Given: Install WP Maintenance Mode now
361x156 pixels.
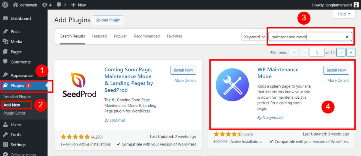Looking at the screenshot, I should point(336,70).
